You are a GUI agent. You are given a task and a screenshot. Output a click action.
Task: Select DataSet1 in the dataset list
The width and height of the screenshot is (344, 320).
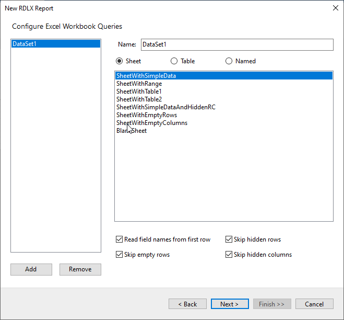(56, 44)
